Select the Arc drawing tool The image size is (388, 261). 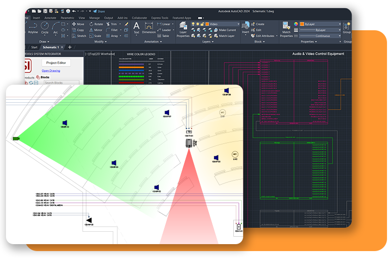[56, 26]
